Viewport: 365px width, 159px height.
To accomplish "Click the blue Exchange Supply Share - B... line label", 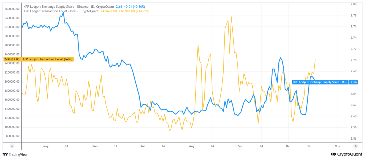I will (x=320, y=82).
